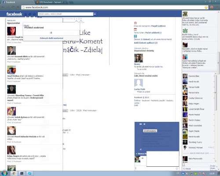Open the Vašek Rytara like notification
The width and height of the screenshot is (220, 176).
34,115
